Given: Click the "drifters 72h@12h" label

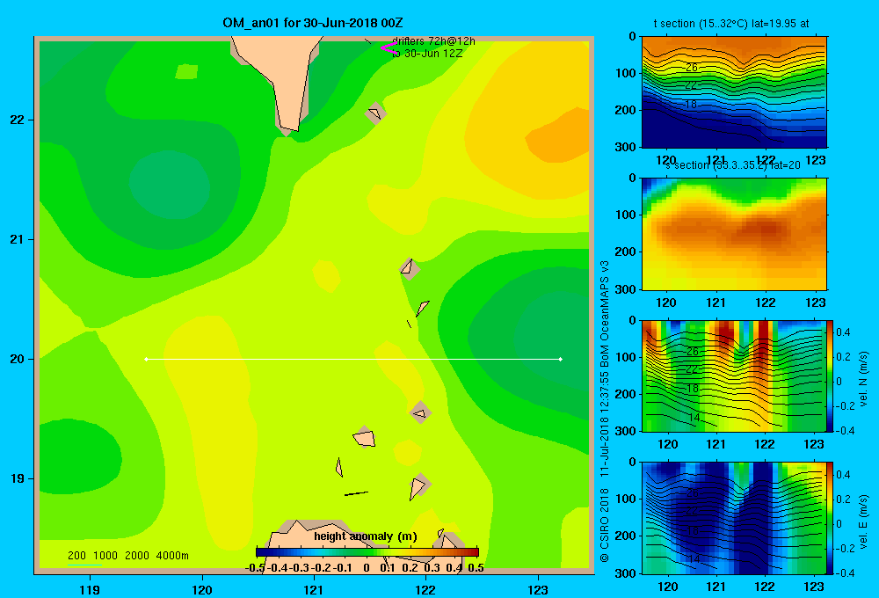Looking at the screenshot, I should (x=433, y=41).
